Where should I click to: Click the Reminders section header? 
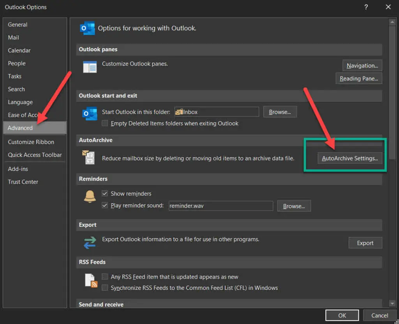point(229,179)
